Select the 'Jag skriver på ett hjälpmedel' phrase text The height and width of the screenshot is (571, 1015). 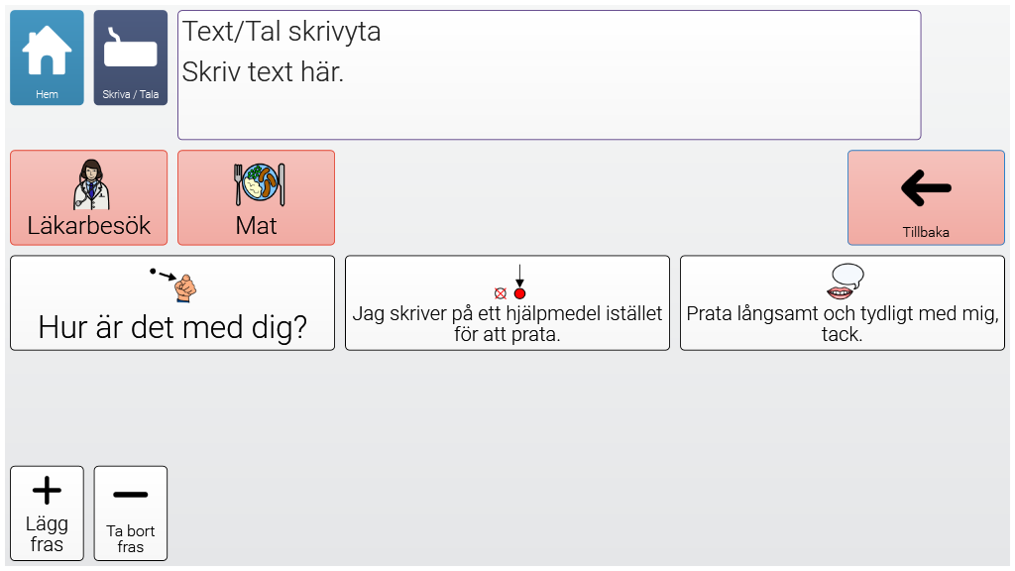point(507,324)
